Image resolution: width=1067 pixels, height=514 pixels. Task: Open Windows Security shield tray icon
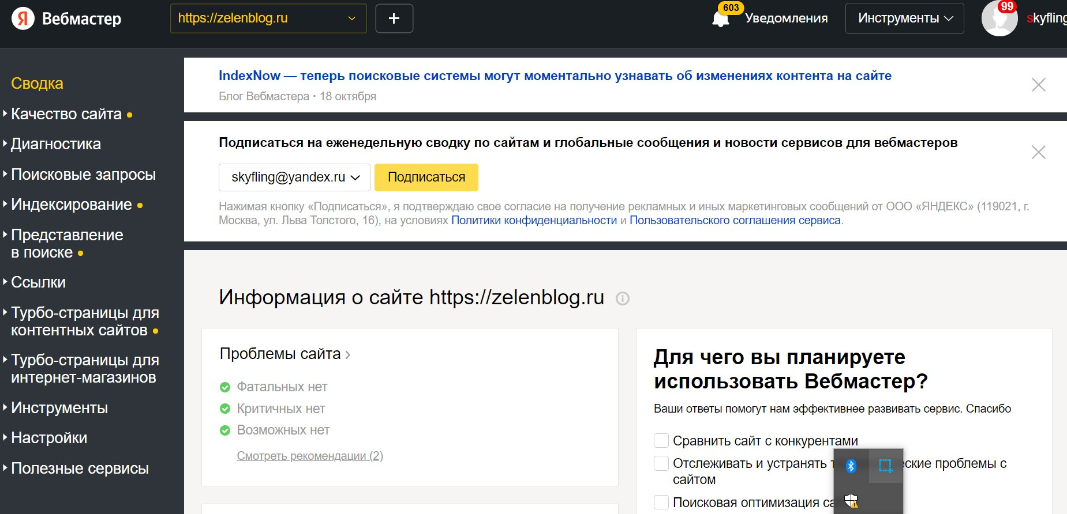(851, 501)
